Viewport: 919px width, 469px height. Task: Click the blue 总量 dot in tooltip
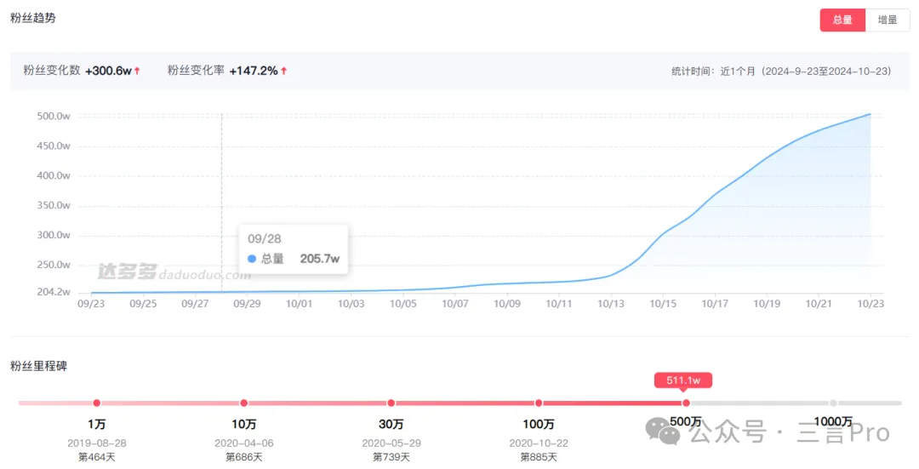(252, 259)
